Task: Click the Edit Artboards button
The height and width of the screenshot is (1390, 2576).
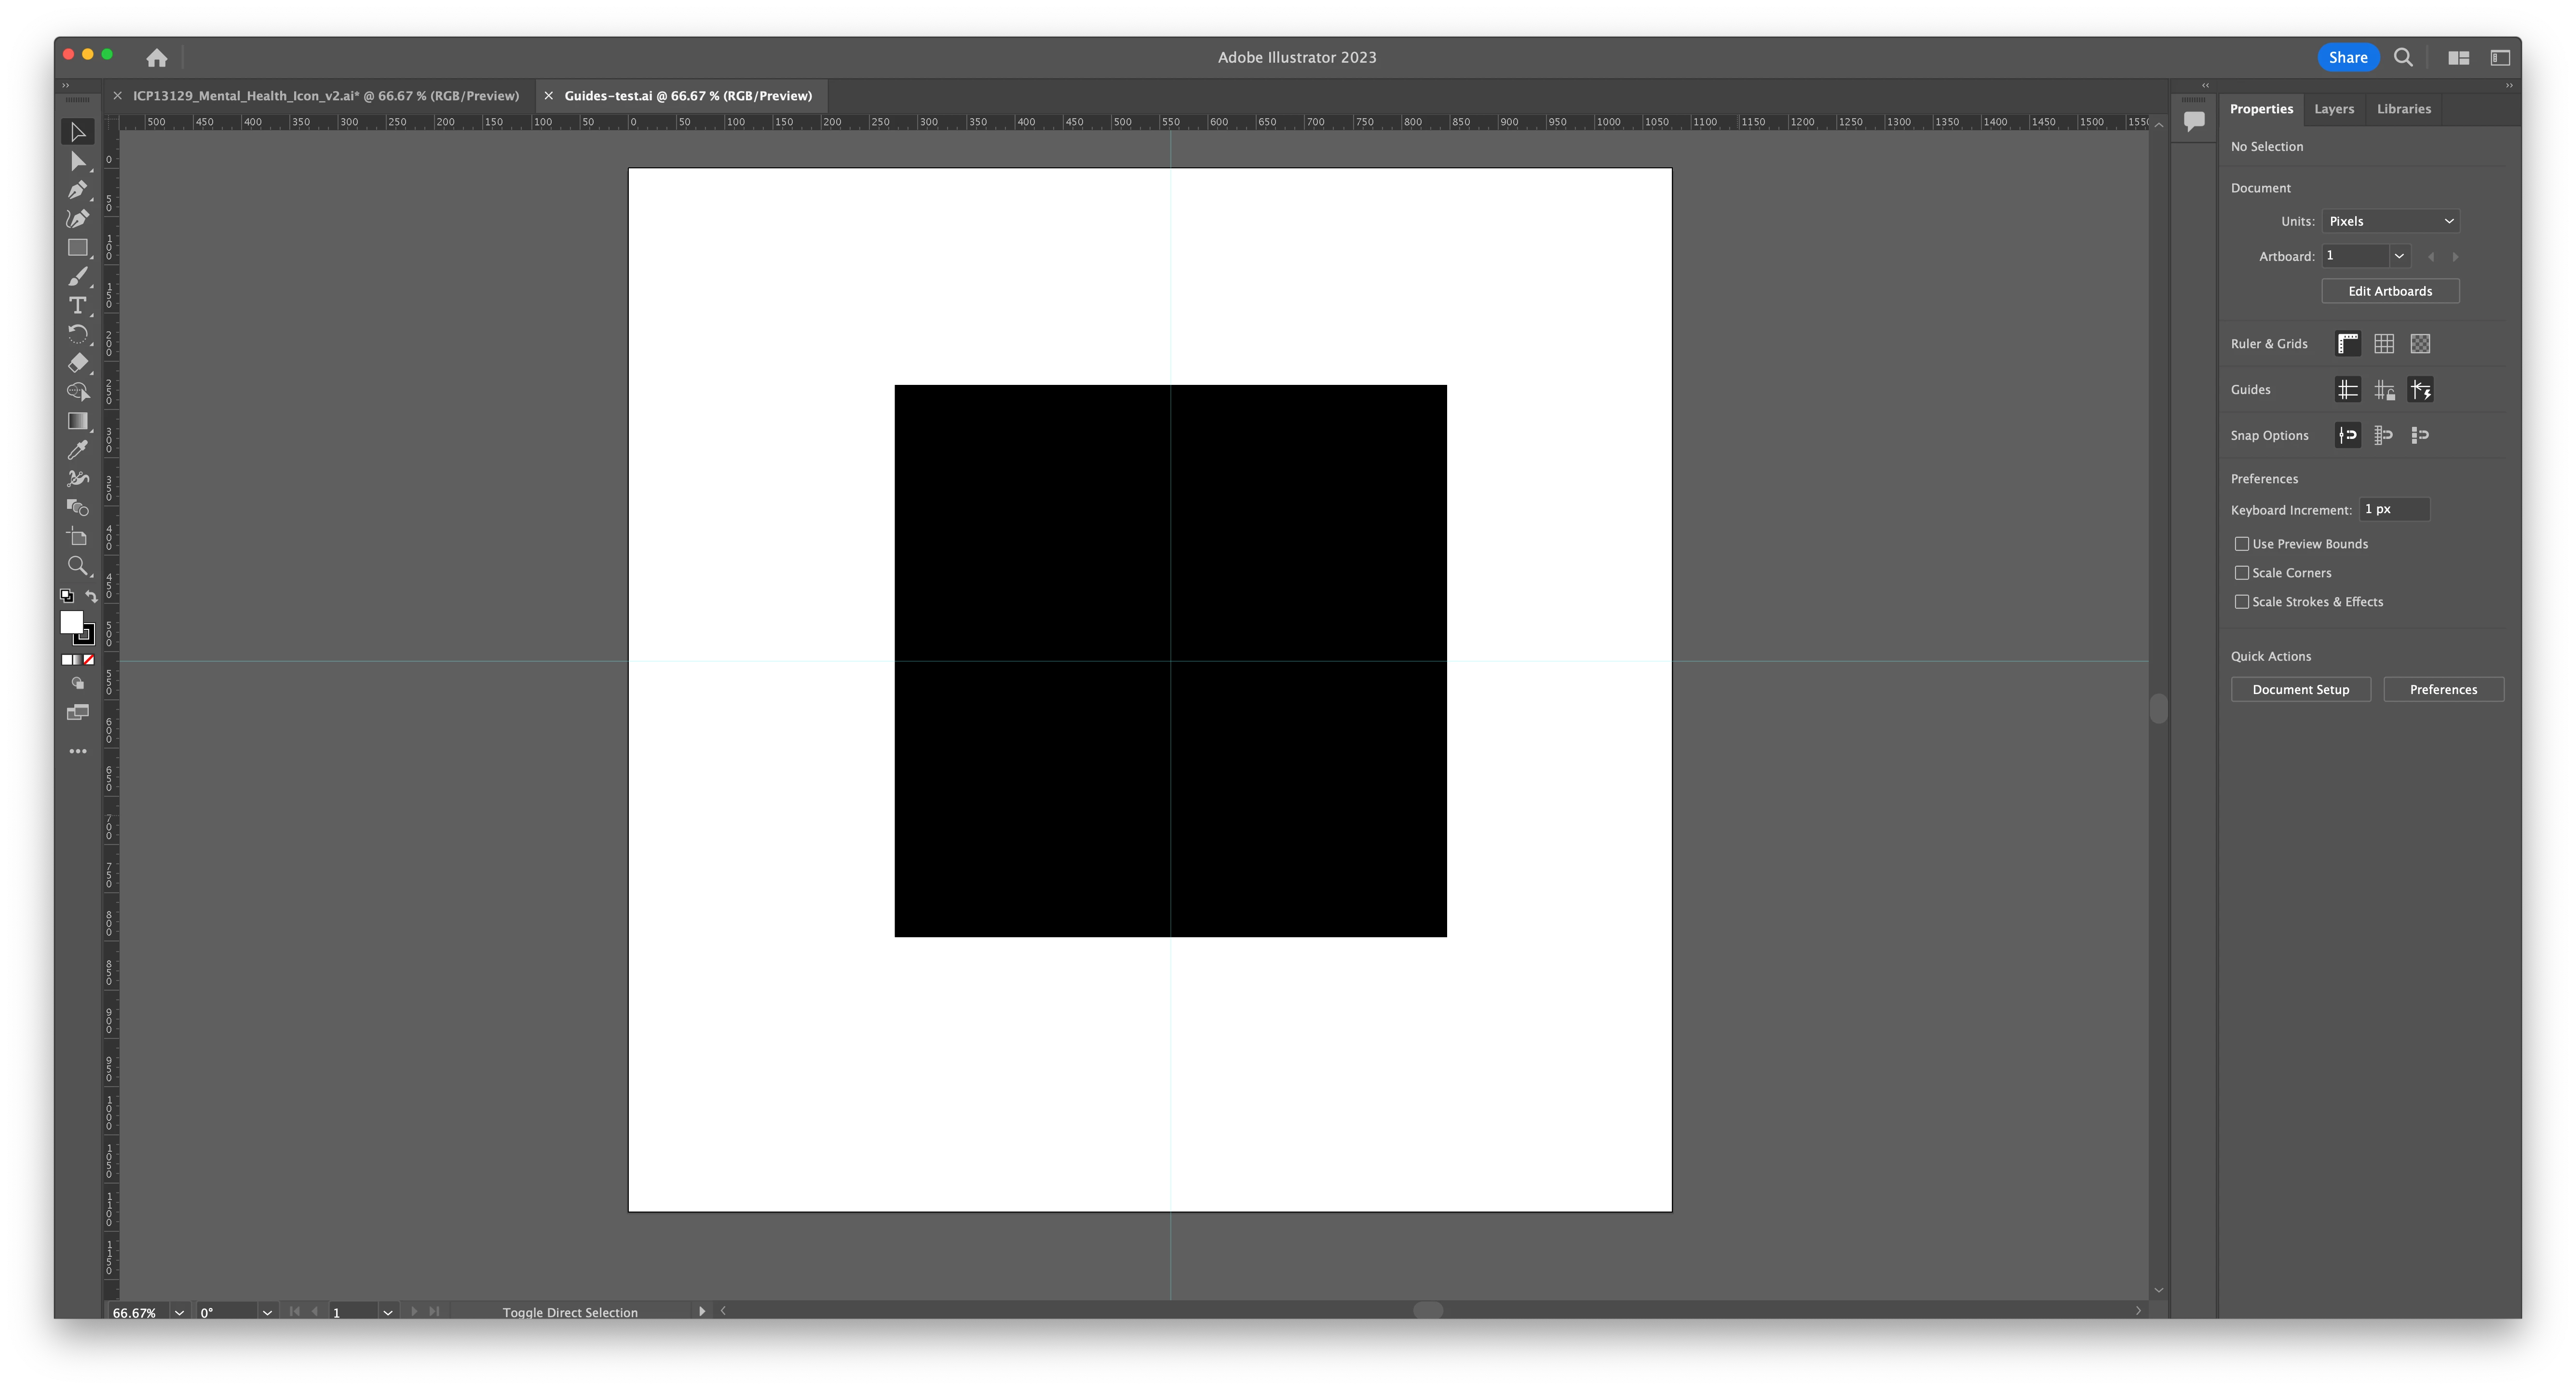Action: point(2389,291)
